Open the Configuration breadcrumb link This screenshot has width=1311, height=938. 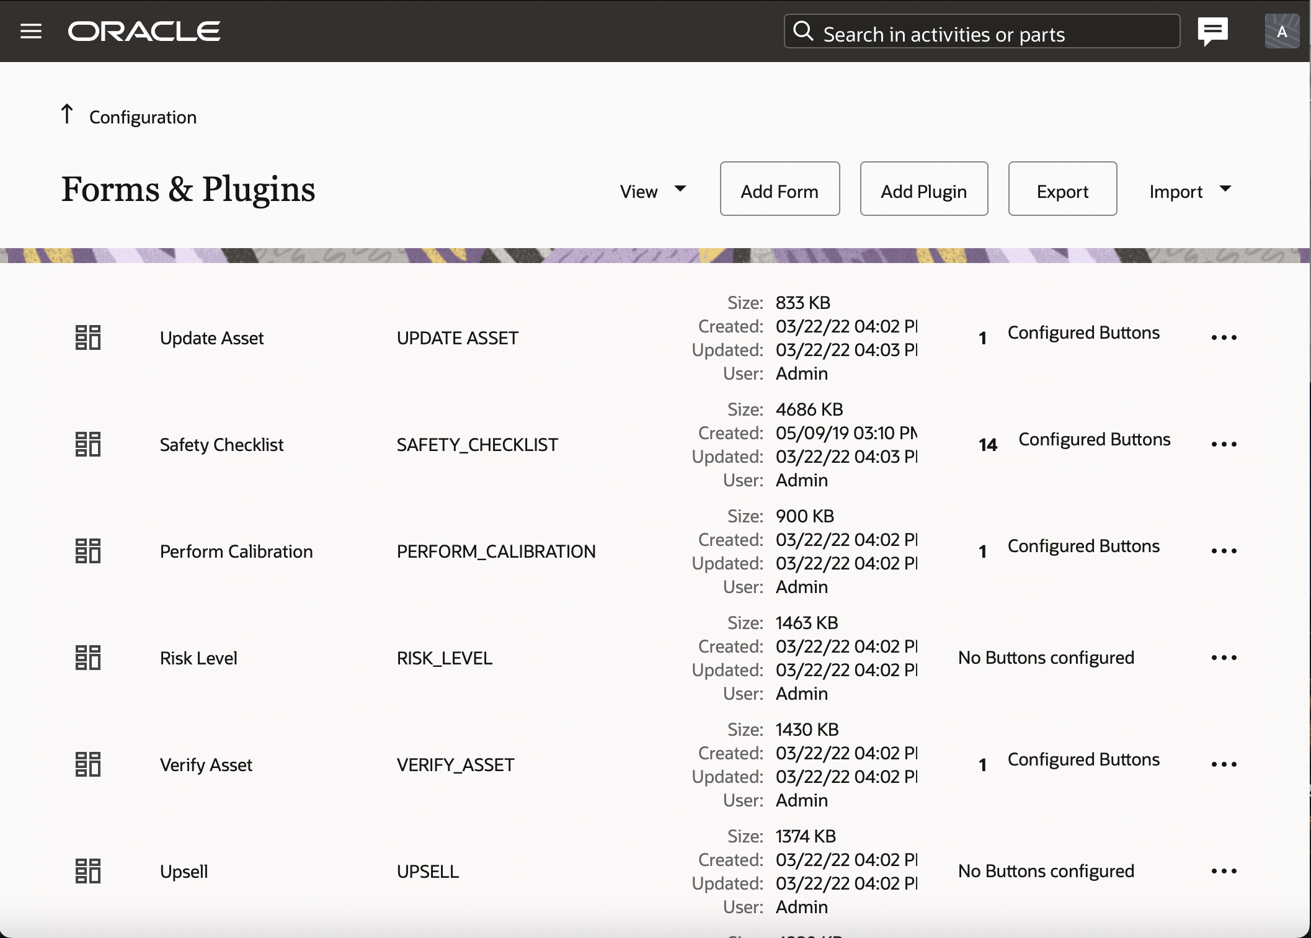coord(143,117)
